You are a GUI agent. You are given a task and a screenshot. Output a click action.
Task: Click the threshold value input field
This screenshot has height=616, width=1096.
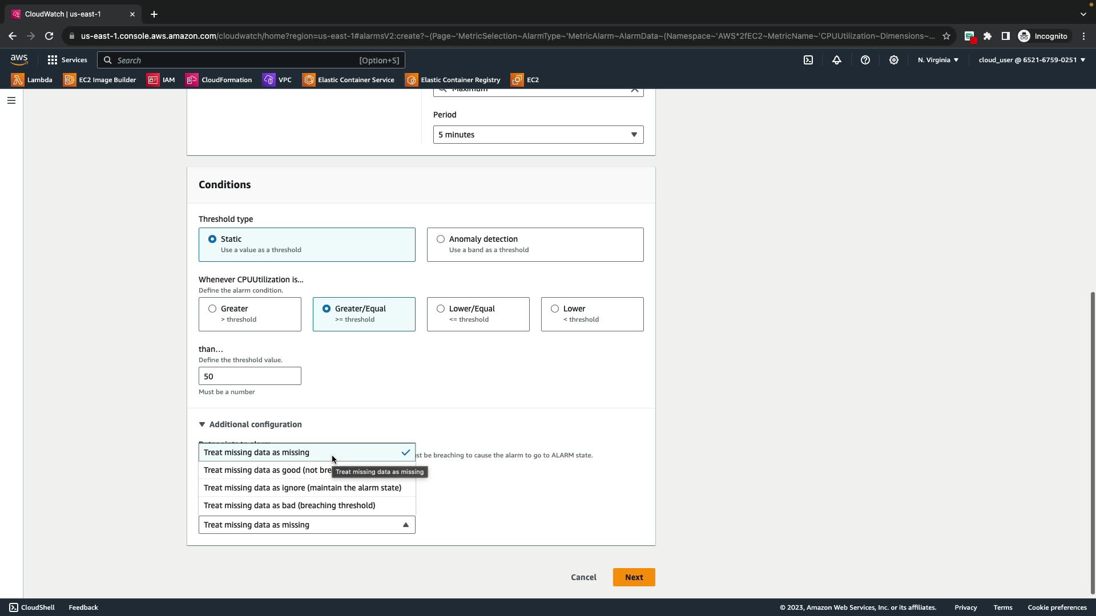click(x=249, y=376)
